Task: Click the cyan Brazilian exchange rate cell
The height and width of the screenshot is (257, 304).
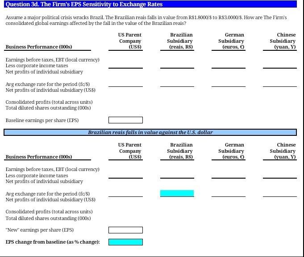Action: click(177, 193)
